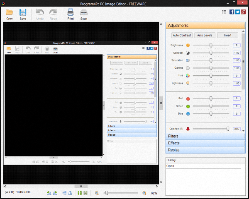Save the image using Save icon
The height and width of the screenshot is (199, 249).
(x=23, y=14)
